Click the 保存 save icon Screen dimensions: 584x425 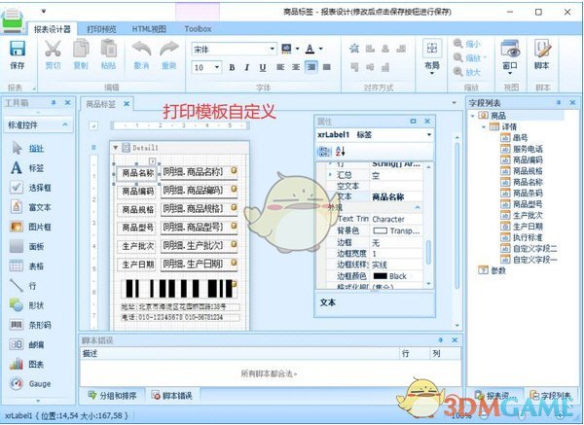click(x=18, y=50)
